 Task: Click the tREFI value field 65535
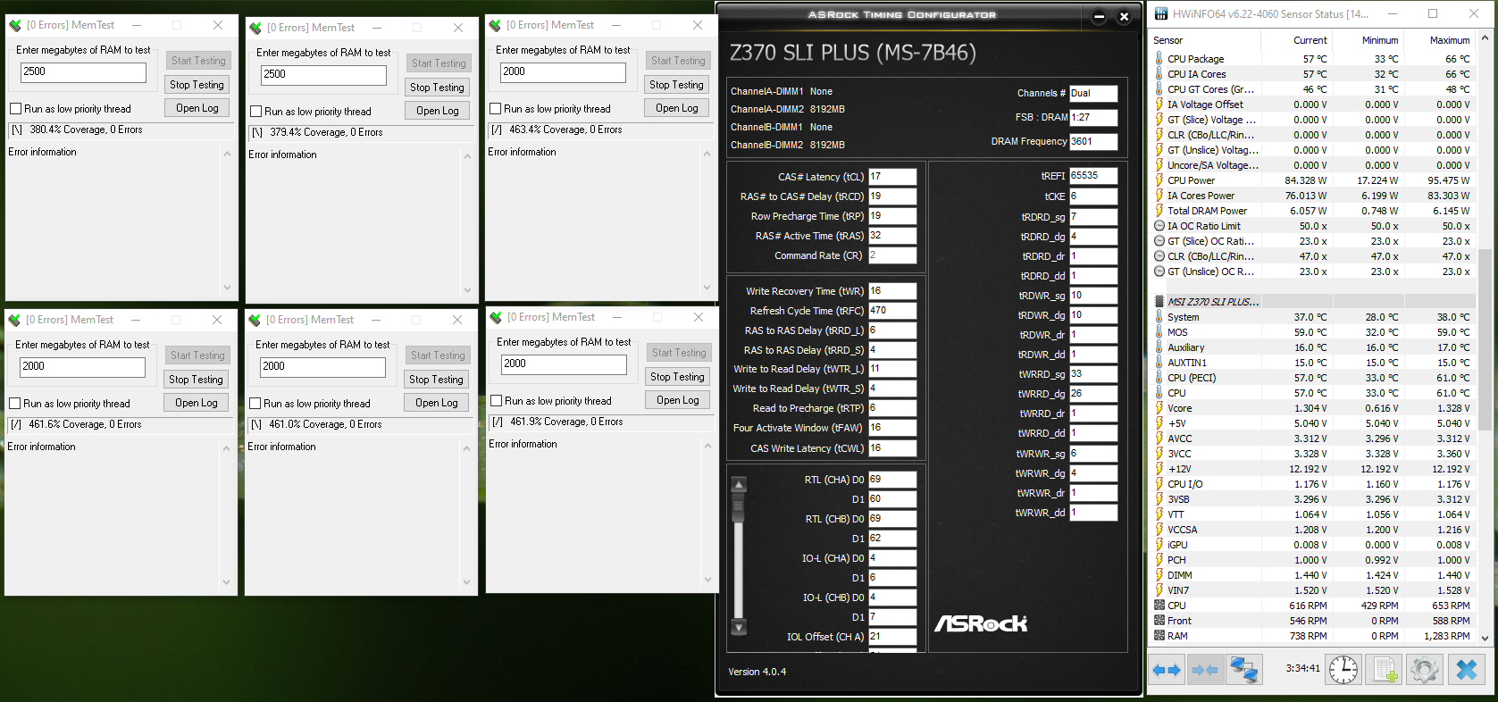pyautogui.click(x=1093, y=176)
